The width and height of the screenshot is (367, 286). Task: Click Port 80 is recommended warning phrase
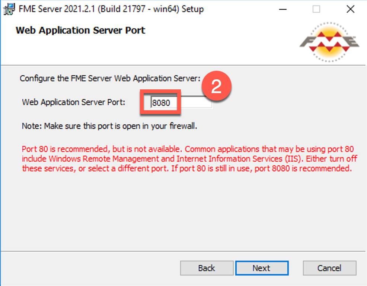pyautogui.click(x=65, y=149)
